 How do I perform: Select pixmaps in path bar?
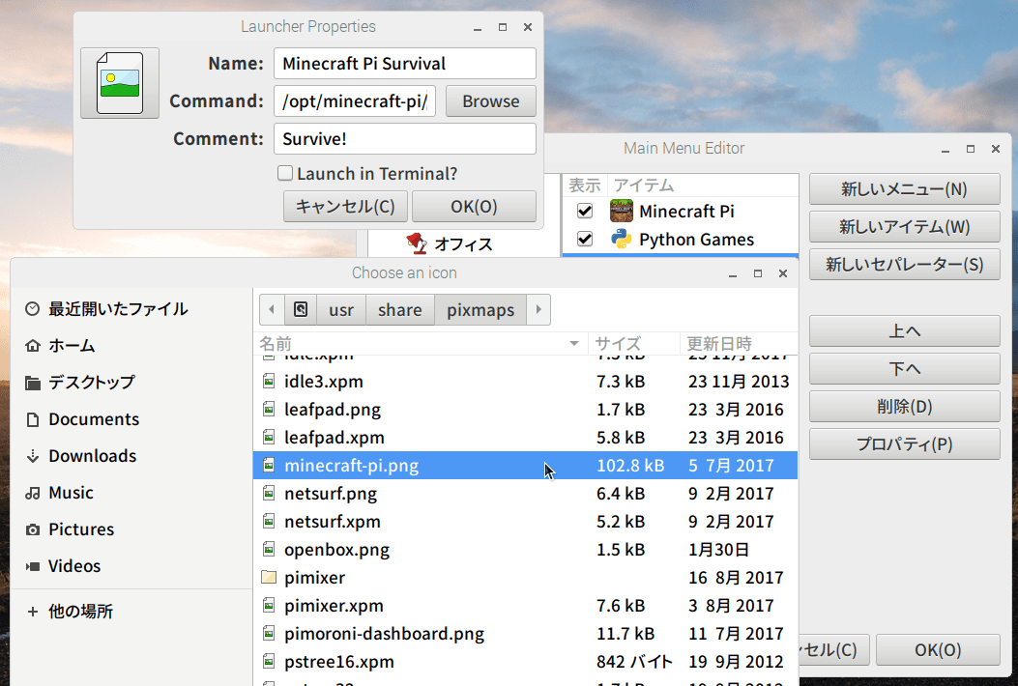point(480,309)
